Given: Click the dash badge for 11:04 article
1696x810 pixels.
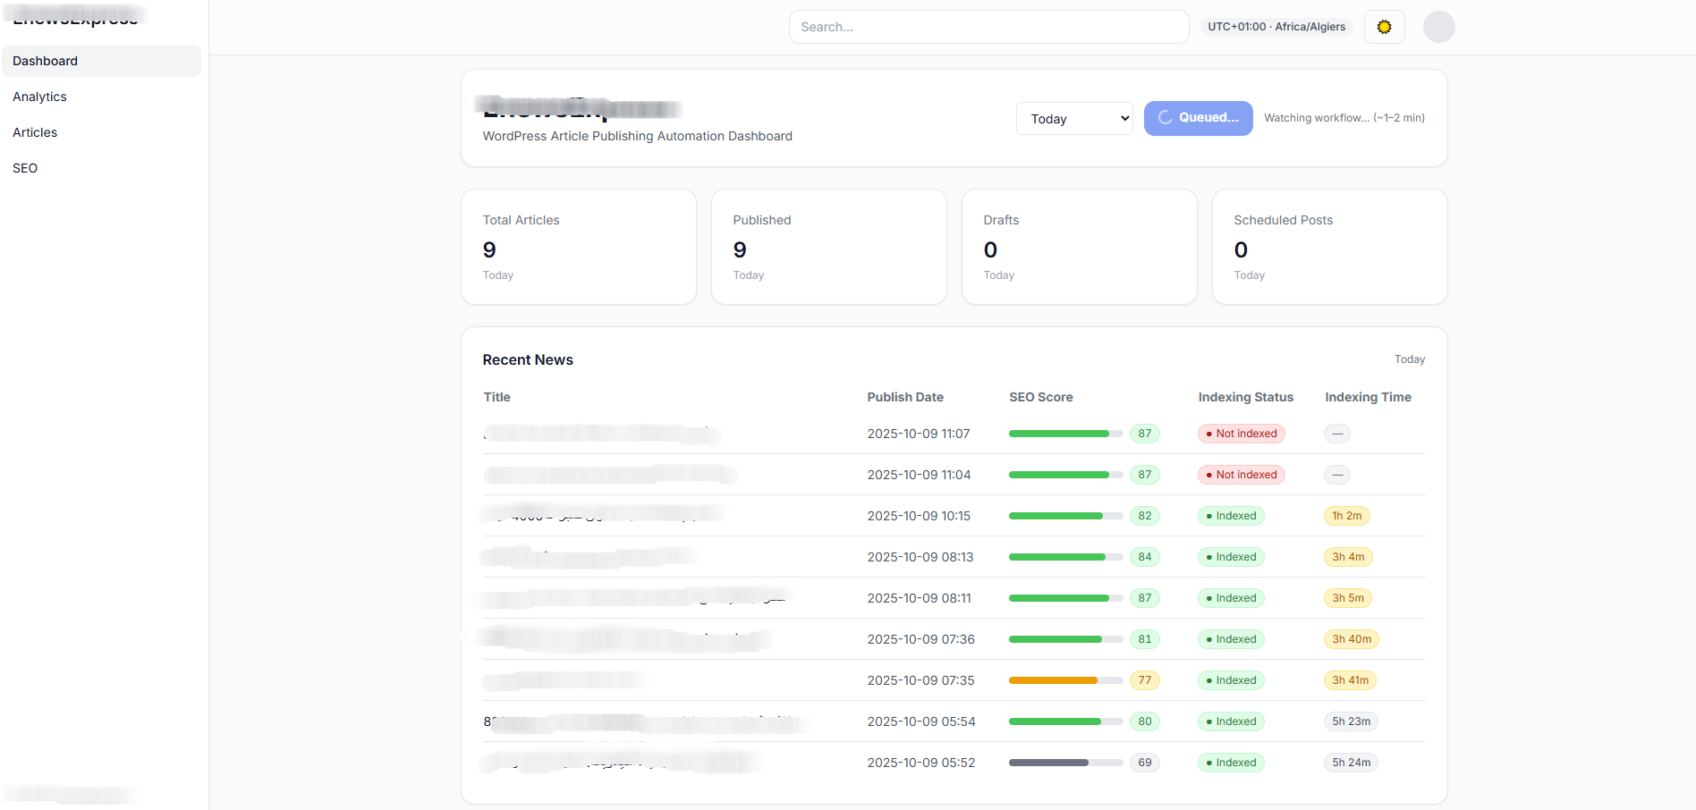Looking at the screenshot, I should pyautogui.click(x=1336, y=475).
